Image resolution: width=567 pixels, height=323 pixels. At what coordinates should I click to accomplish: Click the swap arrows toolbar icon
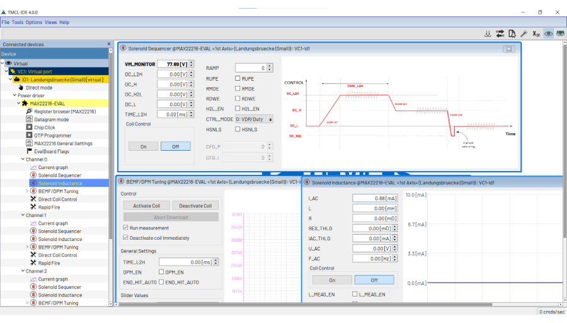coord(500,33)
